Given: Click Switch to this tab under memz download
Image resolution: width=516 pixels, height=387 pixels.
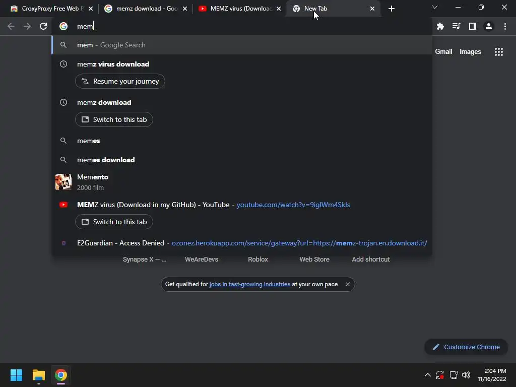Looking at the screenshot, I should pos(114,119).
